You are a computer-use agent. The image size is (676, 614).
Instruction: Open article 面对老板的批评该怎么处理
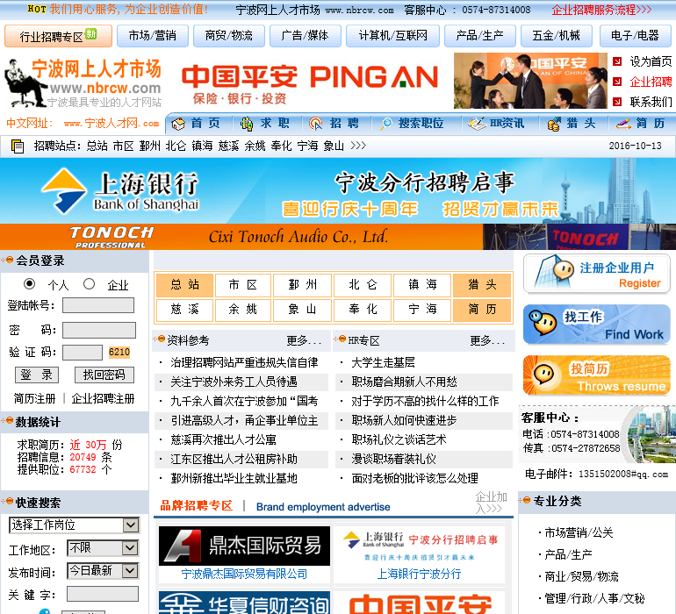click(x=414, y=478)
